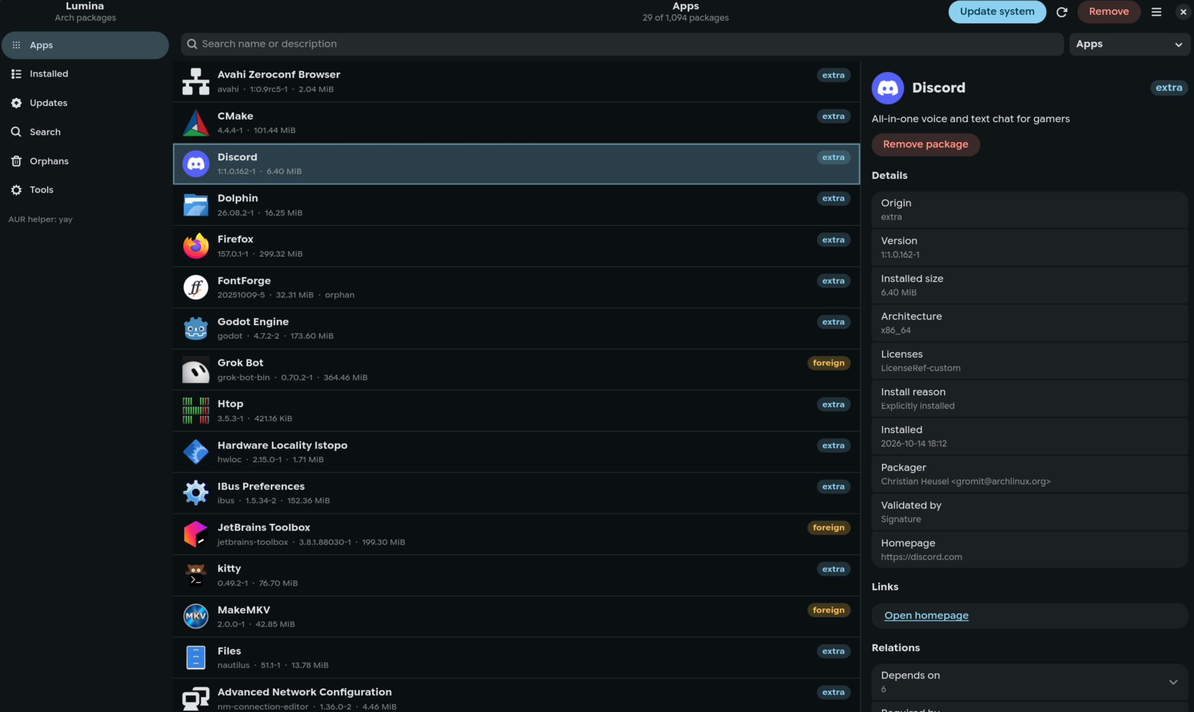
Task: Click the Discord icon in the package list
Action: tap(195, 164)
